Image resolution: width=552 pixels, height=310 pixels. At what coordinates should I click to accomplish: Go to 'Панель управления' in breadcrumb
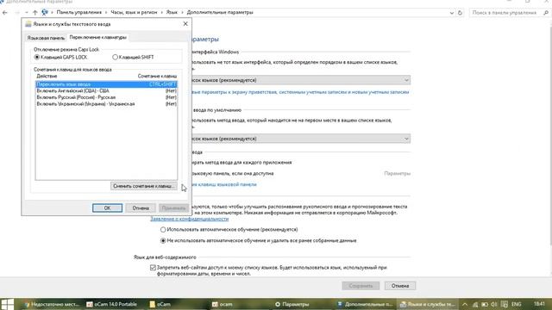point(78,12)
